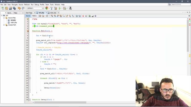This screenshot has height=107, width=191.
Task: Switch to the index.php editor tab
Action: (x=53, y=13)
